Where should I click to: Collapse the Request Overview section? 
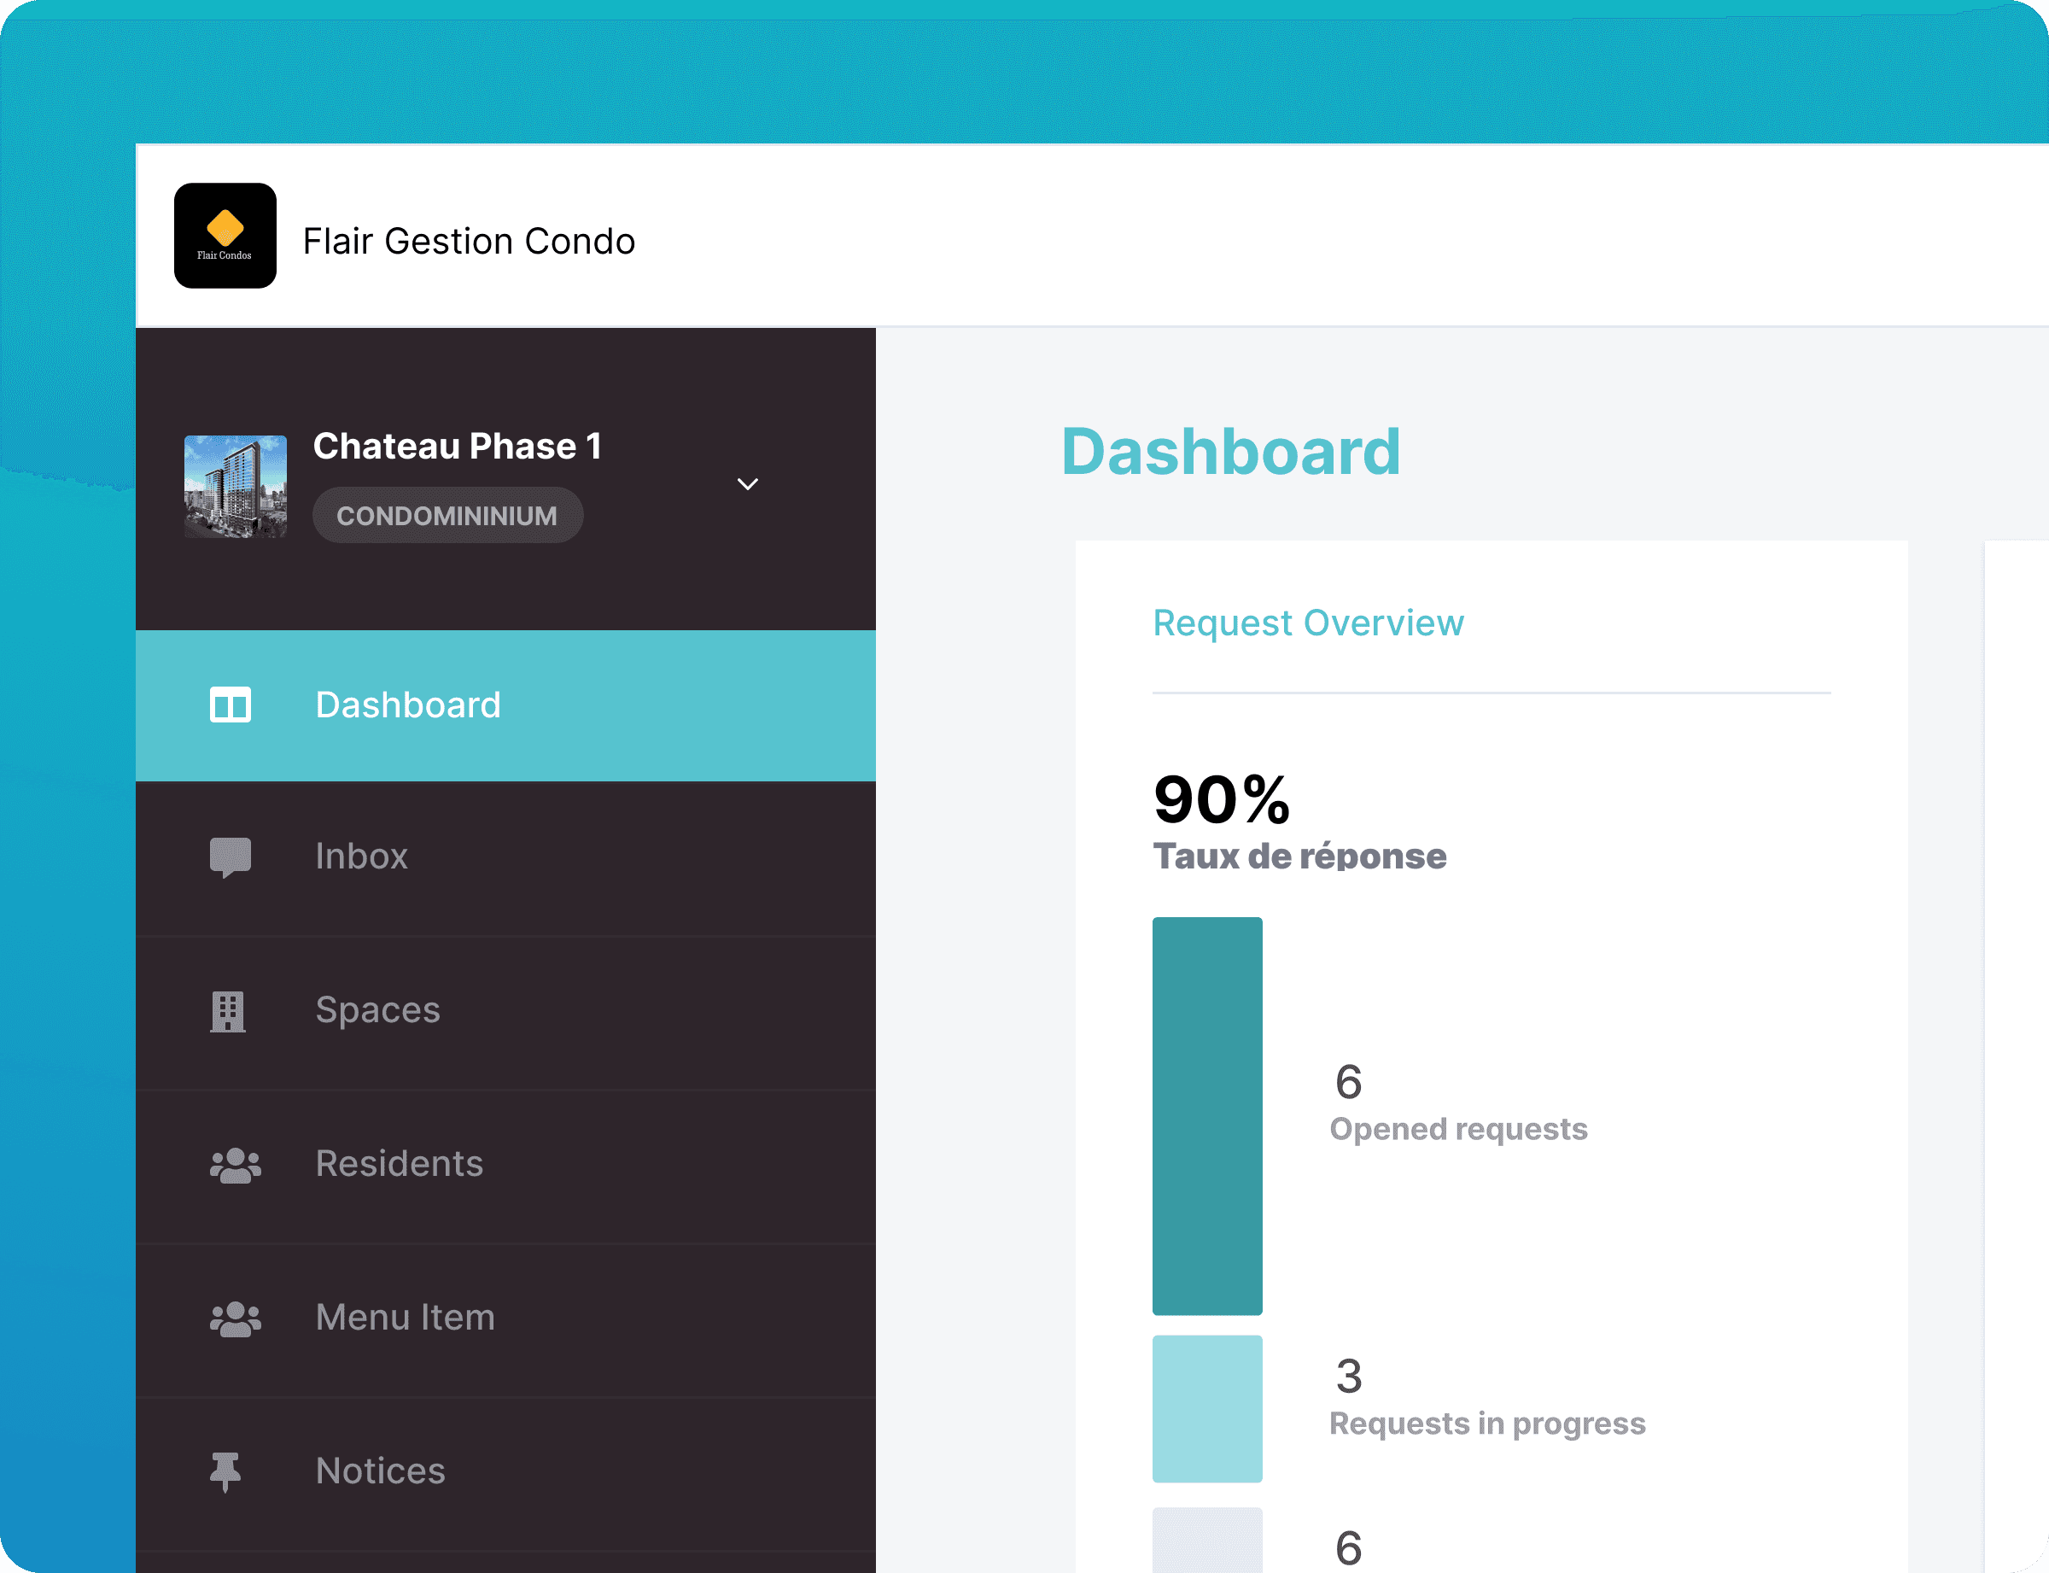click(x=1308, y=623)
